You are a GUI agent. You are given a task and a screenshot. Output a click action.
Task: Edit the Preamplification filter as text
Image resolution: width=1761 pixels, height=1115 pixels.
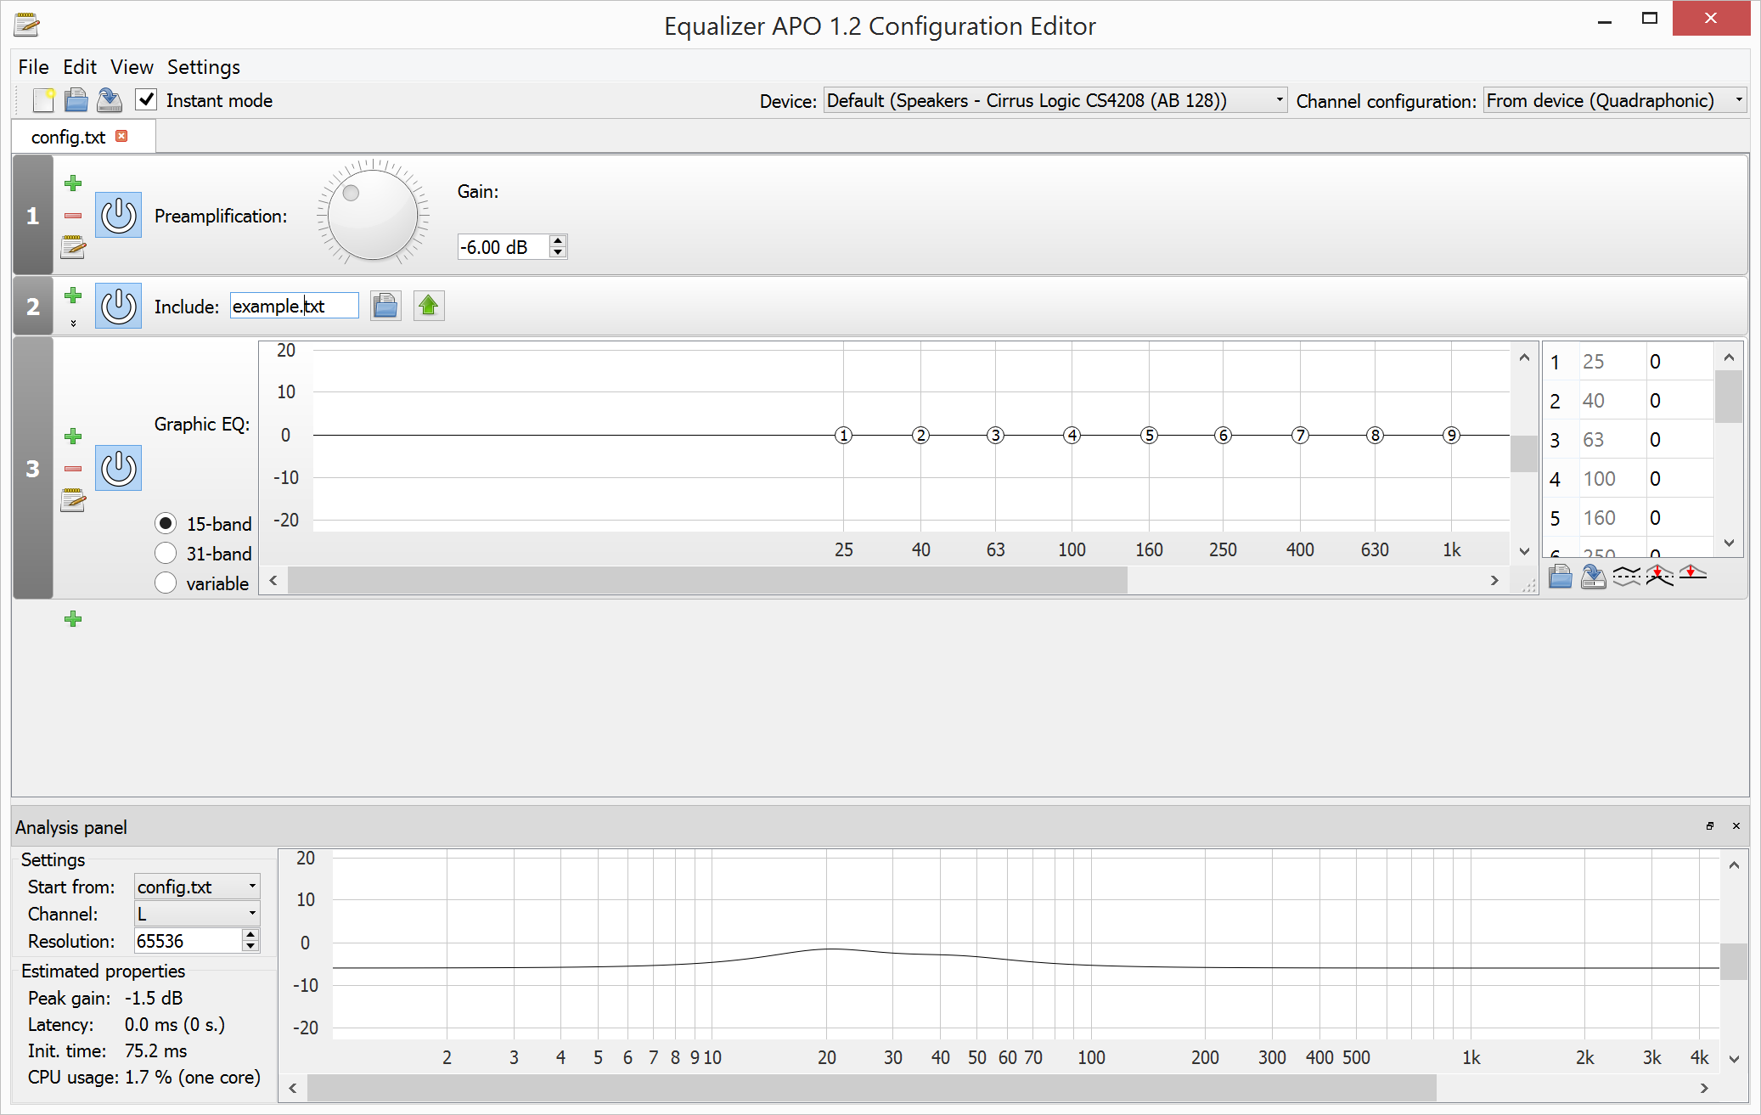click(73, 247)
